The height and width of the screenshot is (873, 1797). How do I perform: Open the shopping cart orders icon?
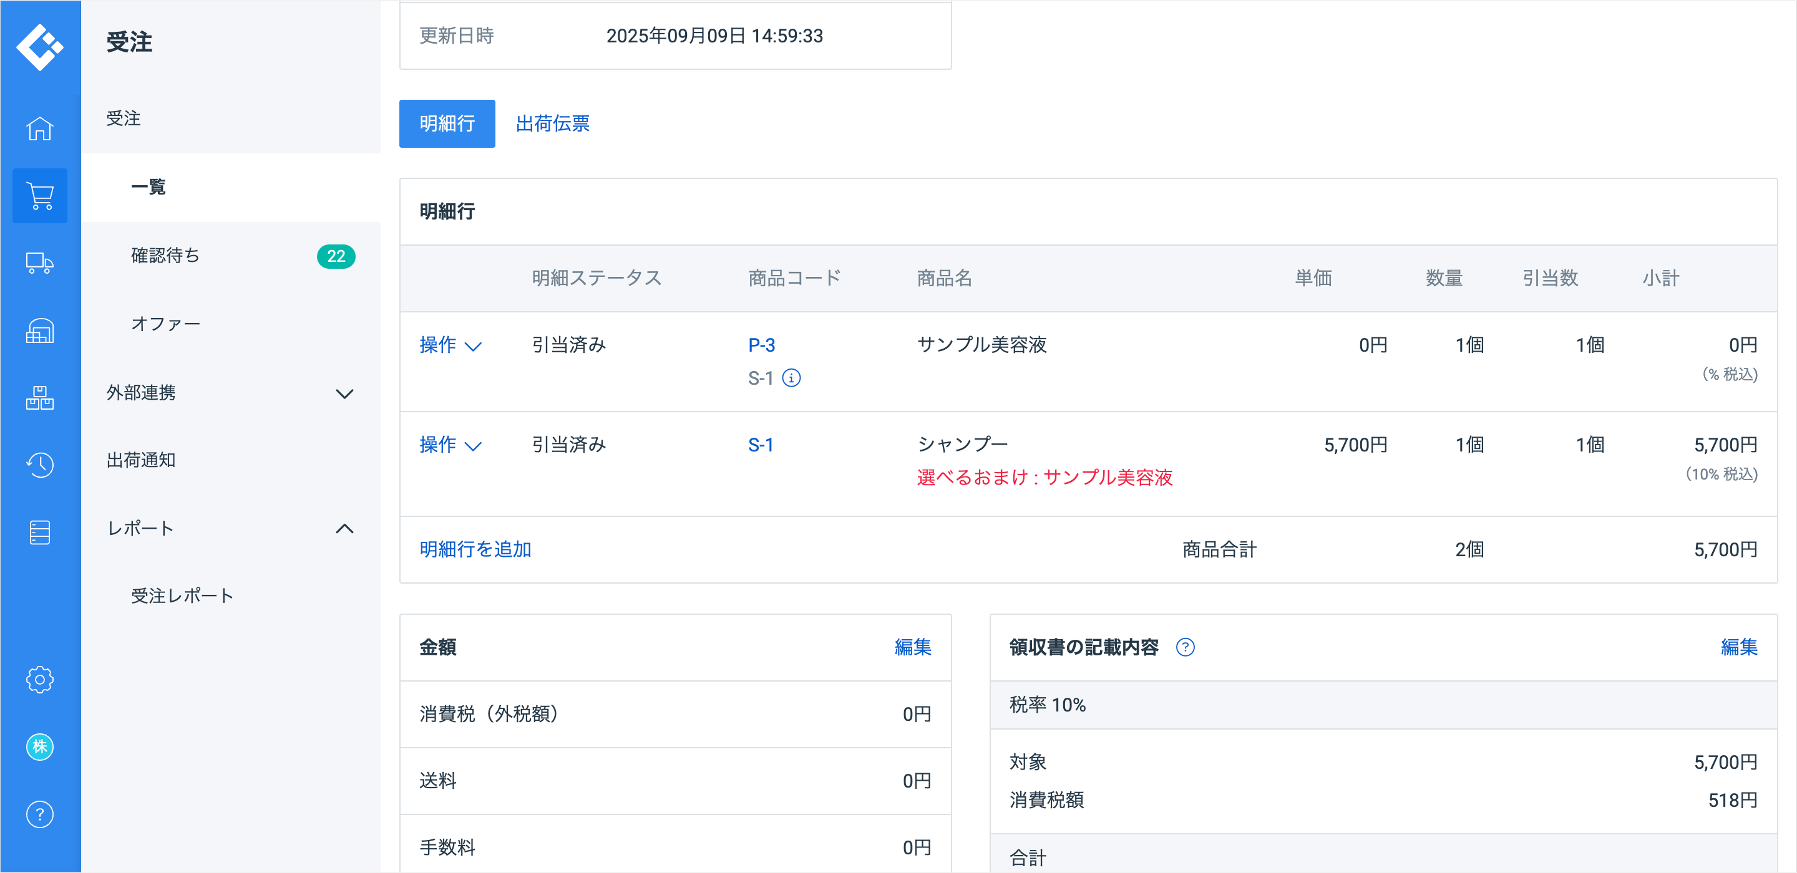(x=40, y=196)
